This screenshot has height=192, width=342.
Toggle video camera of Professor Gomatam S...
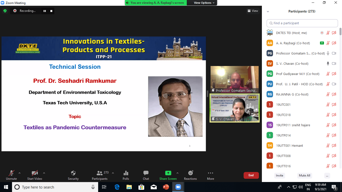[x=334, y=53]
